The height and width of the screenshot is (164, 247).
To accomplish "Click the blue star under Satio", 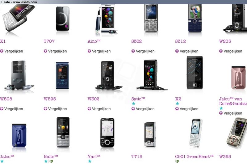I will click(x=134, y=103).
